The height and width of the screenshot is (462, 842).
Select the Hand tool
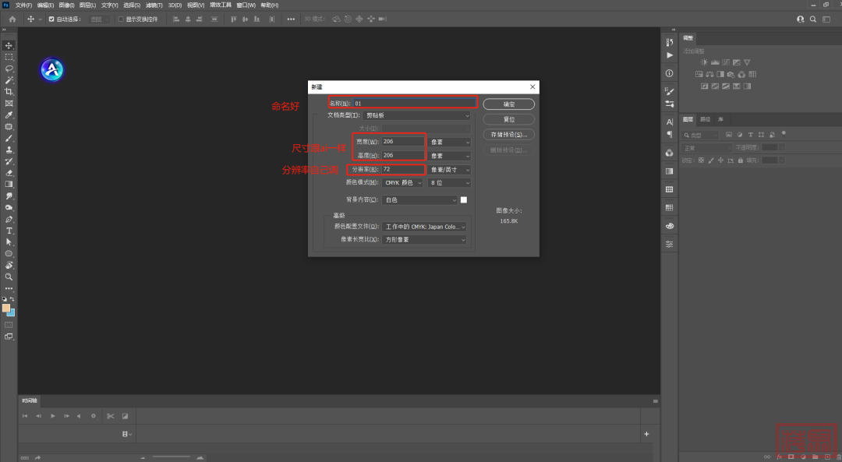(9, 265)
